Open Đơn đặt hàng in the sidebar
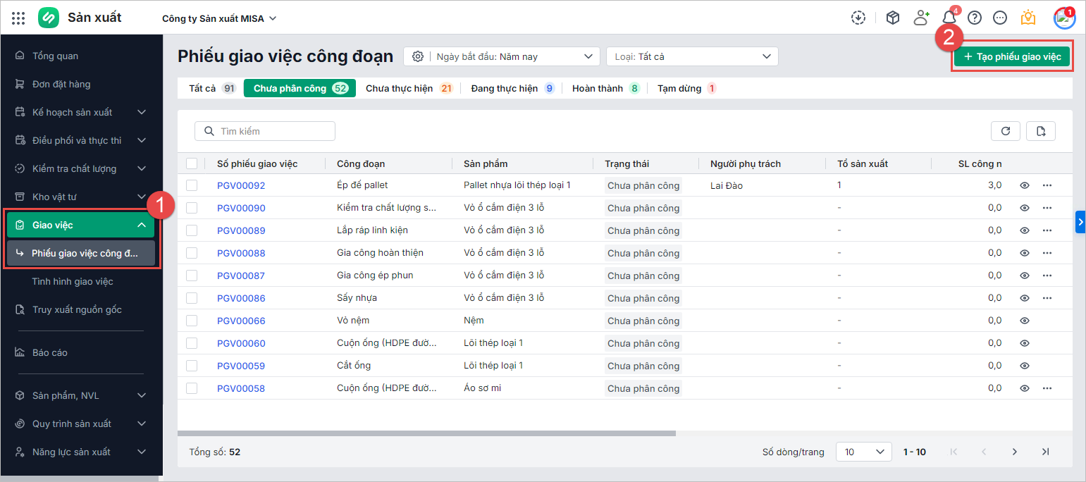Image resolution: width=1086 pixels, height=482 pixels. click(x=81, y=84)
